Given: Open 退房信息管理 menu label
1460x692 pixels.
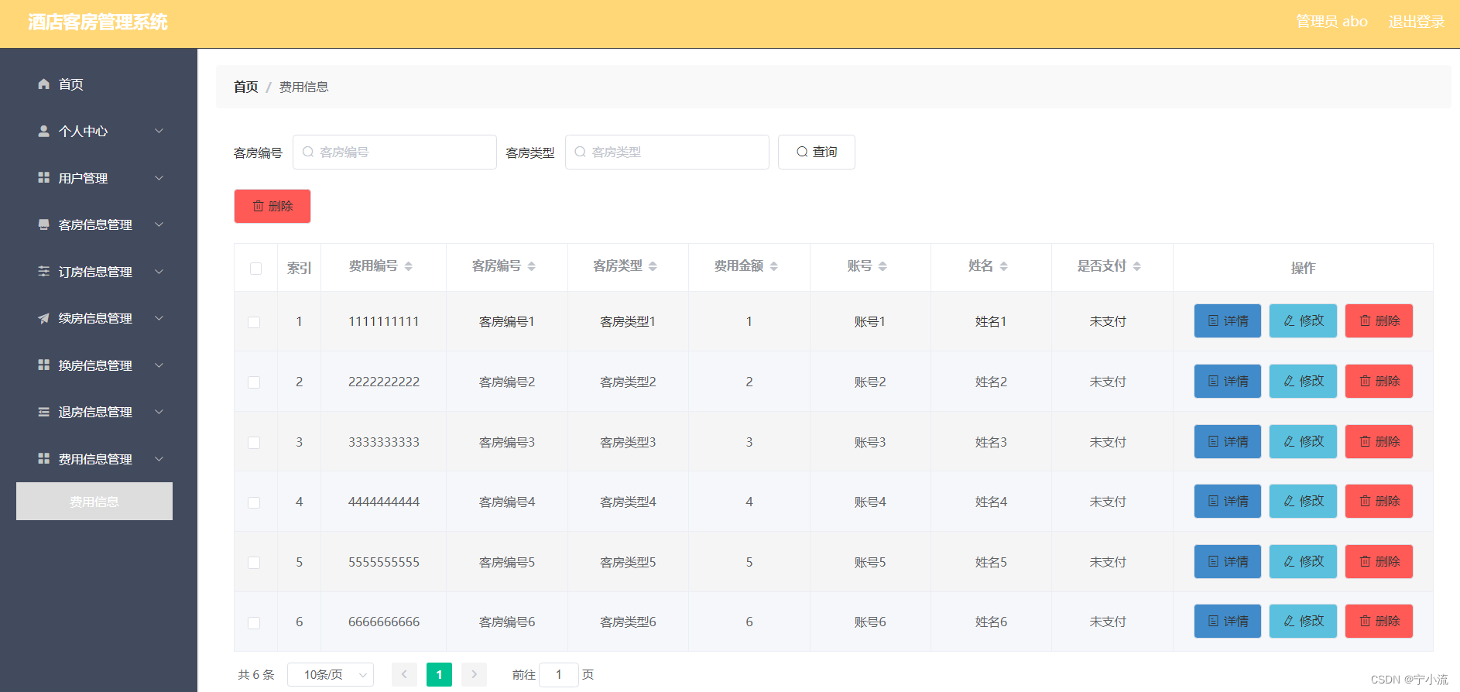Looking at the screenshot, I should pos(95,412).
